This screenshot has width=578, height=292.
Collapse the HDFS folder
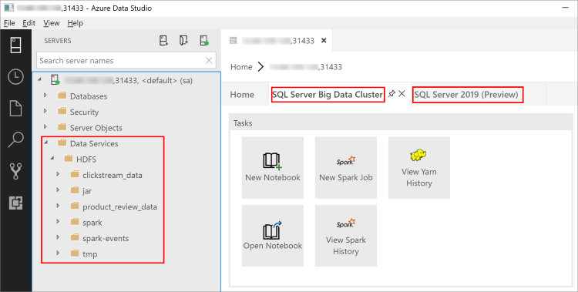pos(52,158)
